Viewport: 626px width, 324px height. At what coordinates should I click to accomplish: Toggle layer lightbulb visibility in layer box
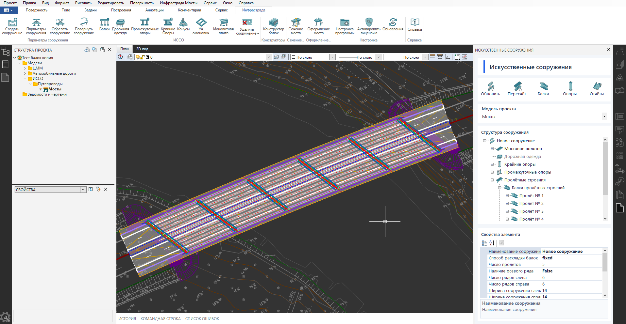click(x=138, y=57)
